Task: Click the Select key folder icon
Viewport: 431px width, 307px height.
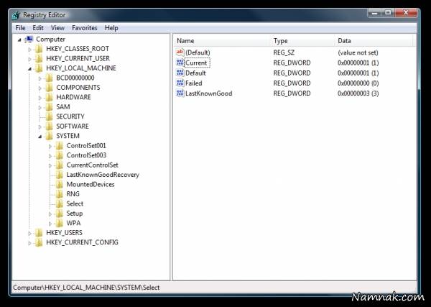Action: tap(59, 203)
